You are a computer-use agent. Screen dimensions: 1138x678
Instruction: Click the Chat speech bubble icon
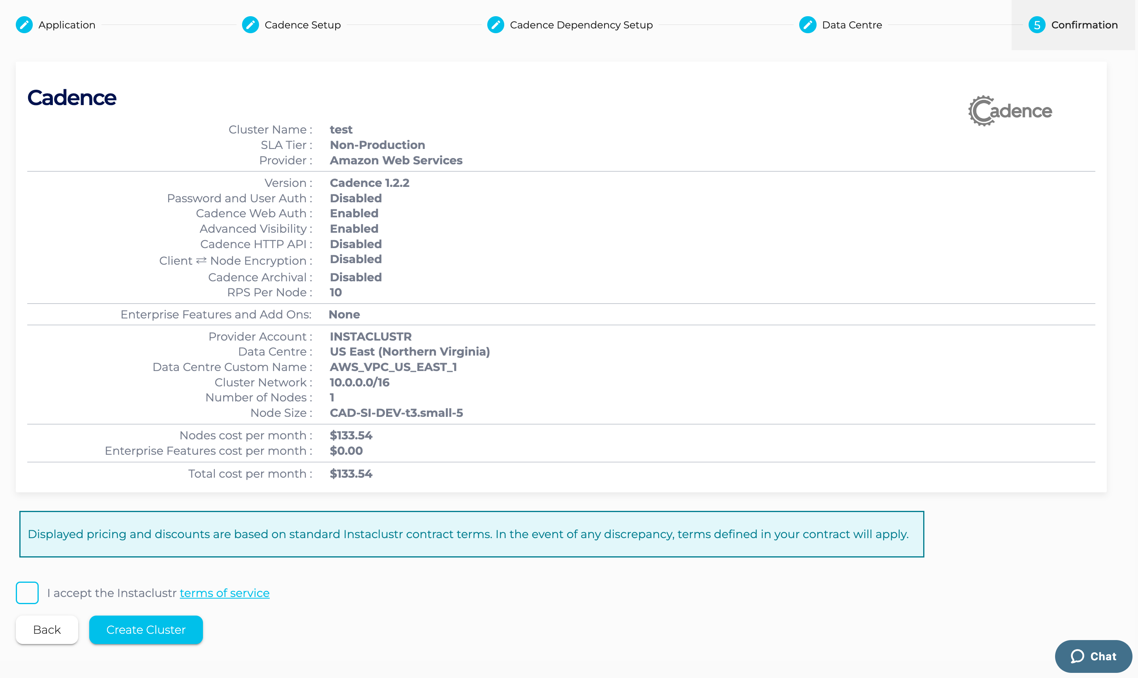tap(1077, 656)
